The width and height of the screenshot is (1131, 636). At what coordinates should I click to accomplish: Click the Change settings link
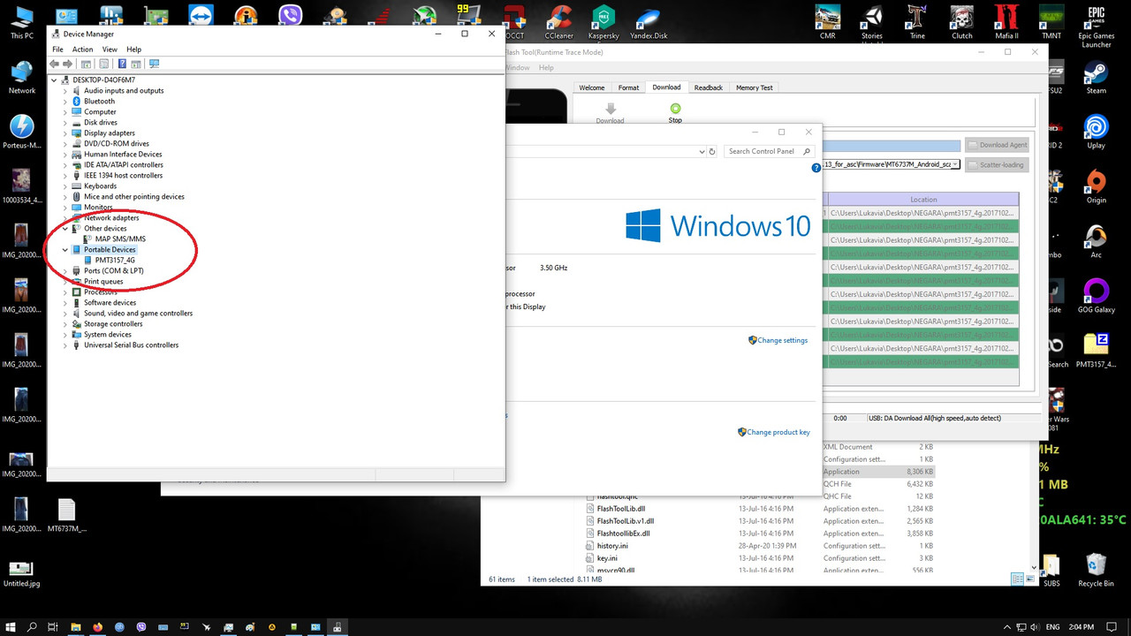click(782, 340)
